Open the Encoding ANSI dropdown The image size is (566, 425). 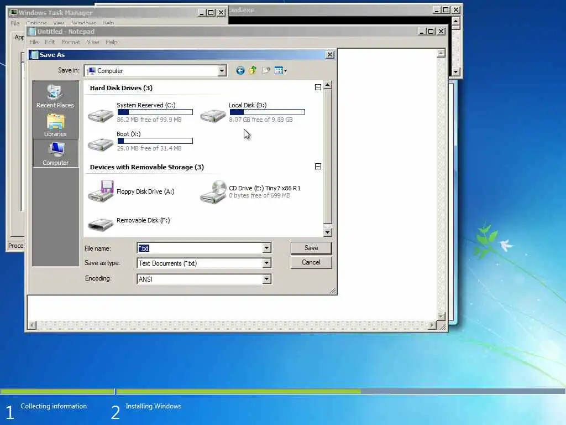pos(266,279)
